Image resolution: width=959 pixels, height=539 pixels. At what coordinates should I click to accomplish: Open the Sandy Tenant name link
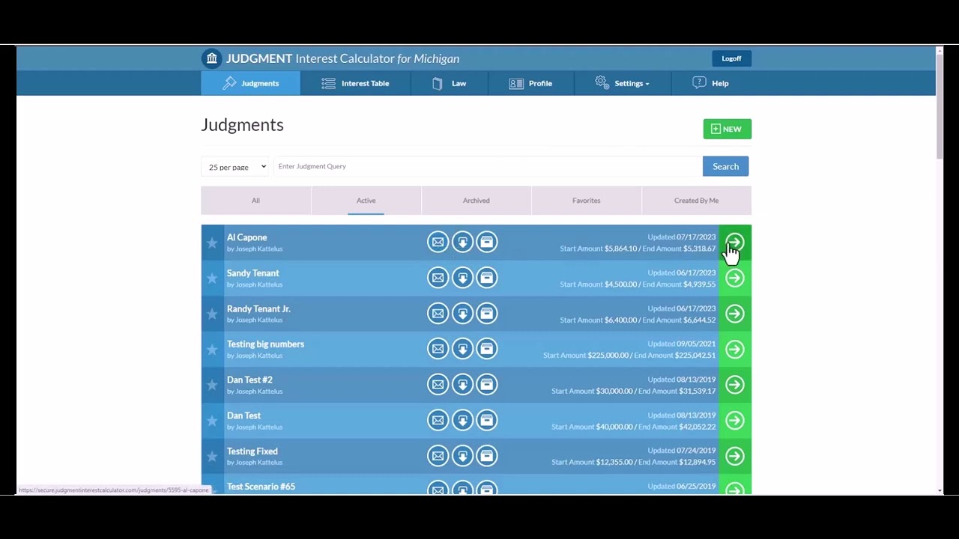252,273
